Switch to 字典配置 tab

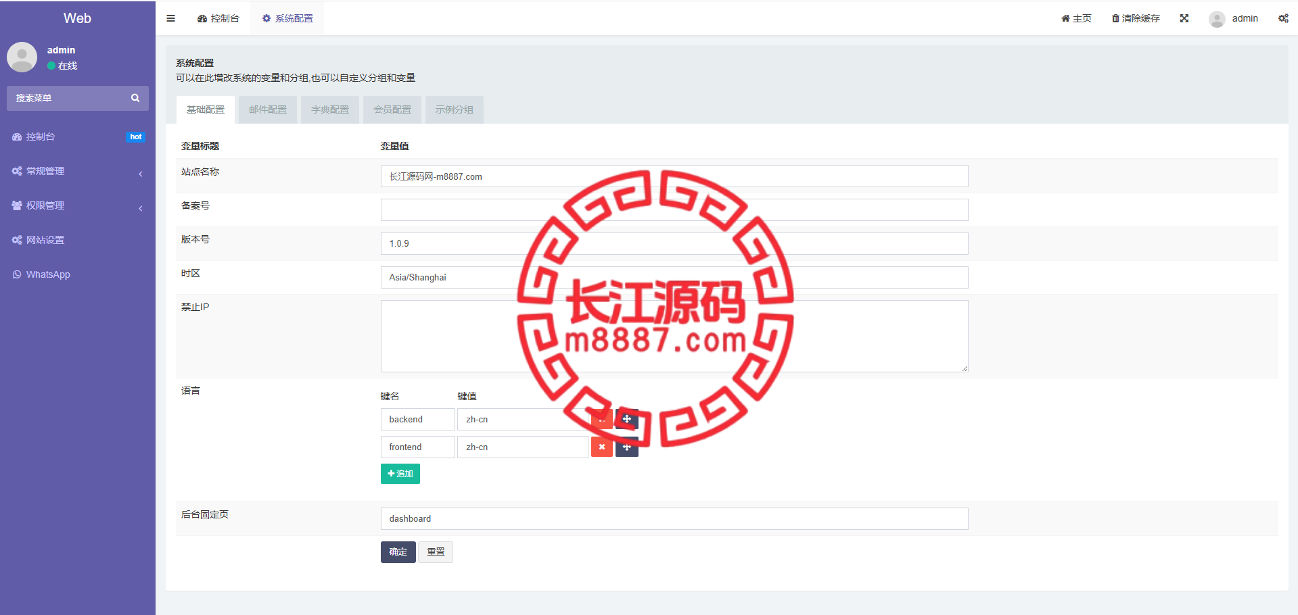click(x=330, y=109)
